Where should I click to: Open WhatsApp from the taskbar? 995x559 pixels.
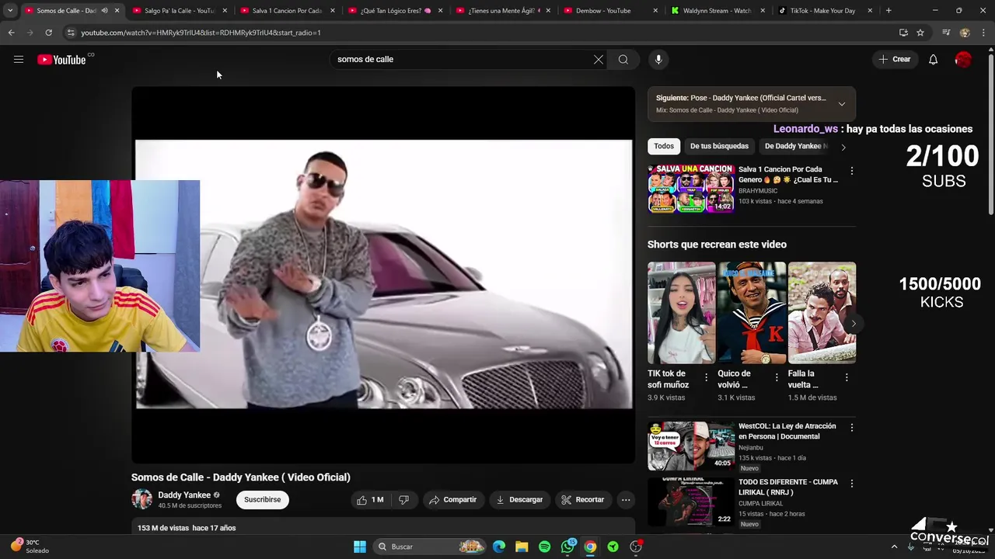pos(567,547)
